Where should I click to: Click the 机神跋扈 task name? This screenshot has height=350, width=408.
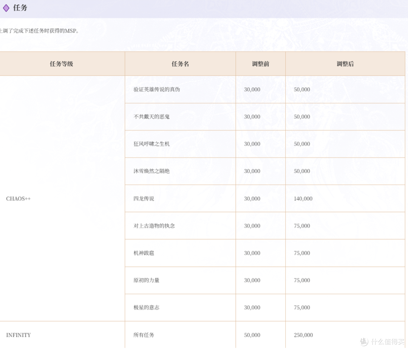pyautogui.click(x=144, y=253)
